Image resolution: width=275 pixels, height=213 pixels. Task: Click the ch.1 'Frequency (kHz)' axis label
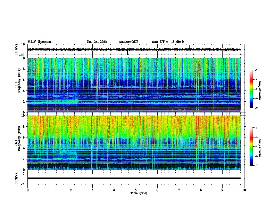point(19,81)
